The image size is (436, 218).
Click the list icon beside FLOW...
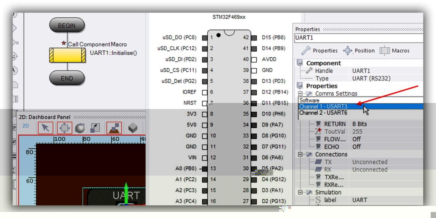(318, 139)
